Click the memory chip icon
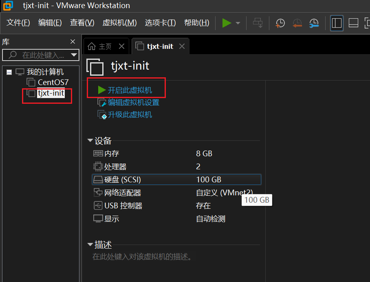 [x=98, y=153]
